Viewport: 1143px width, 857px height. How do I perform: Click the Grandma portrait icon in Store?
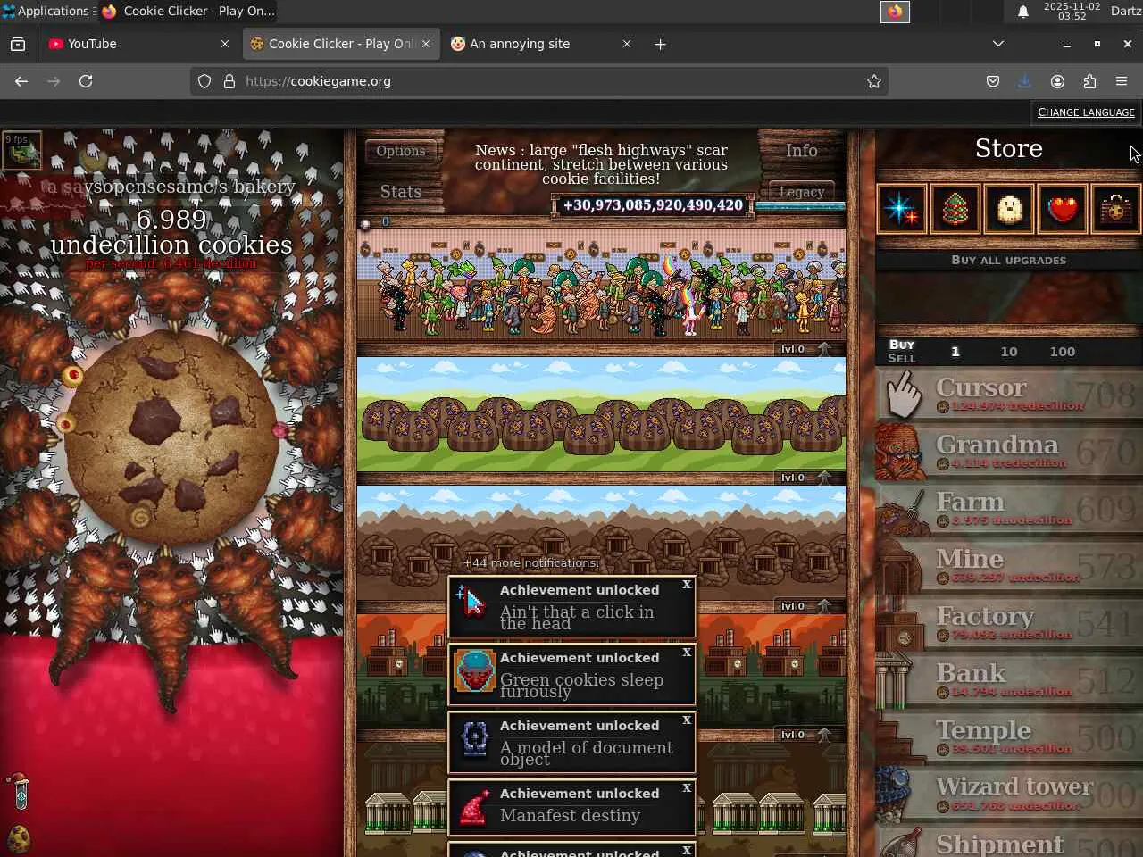tap(900, 452)
